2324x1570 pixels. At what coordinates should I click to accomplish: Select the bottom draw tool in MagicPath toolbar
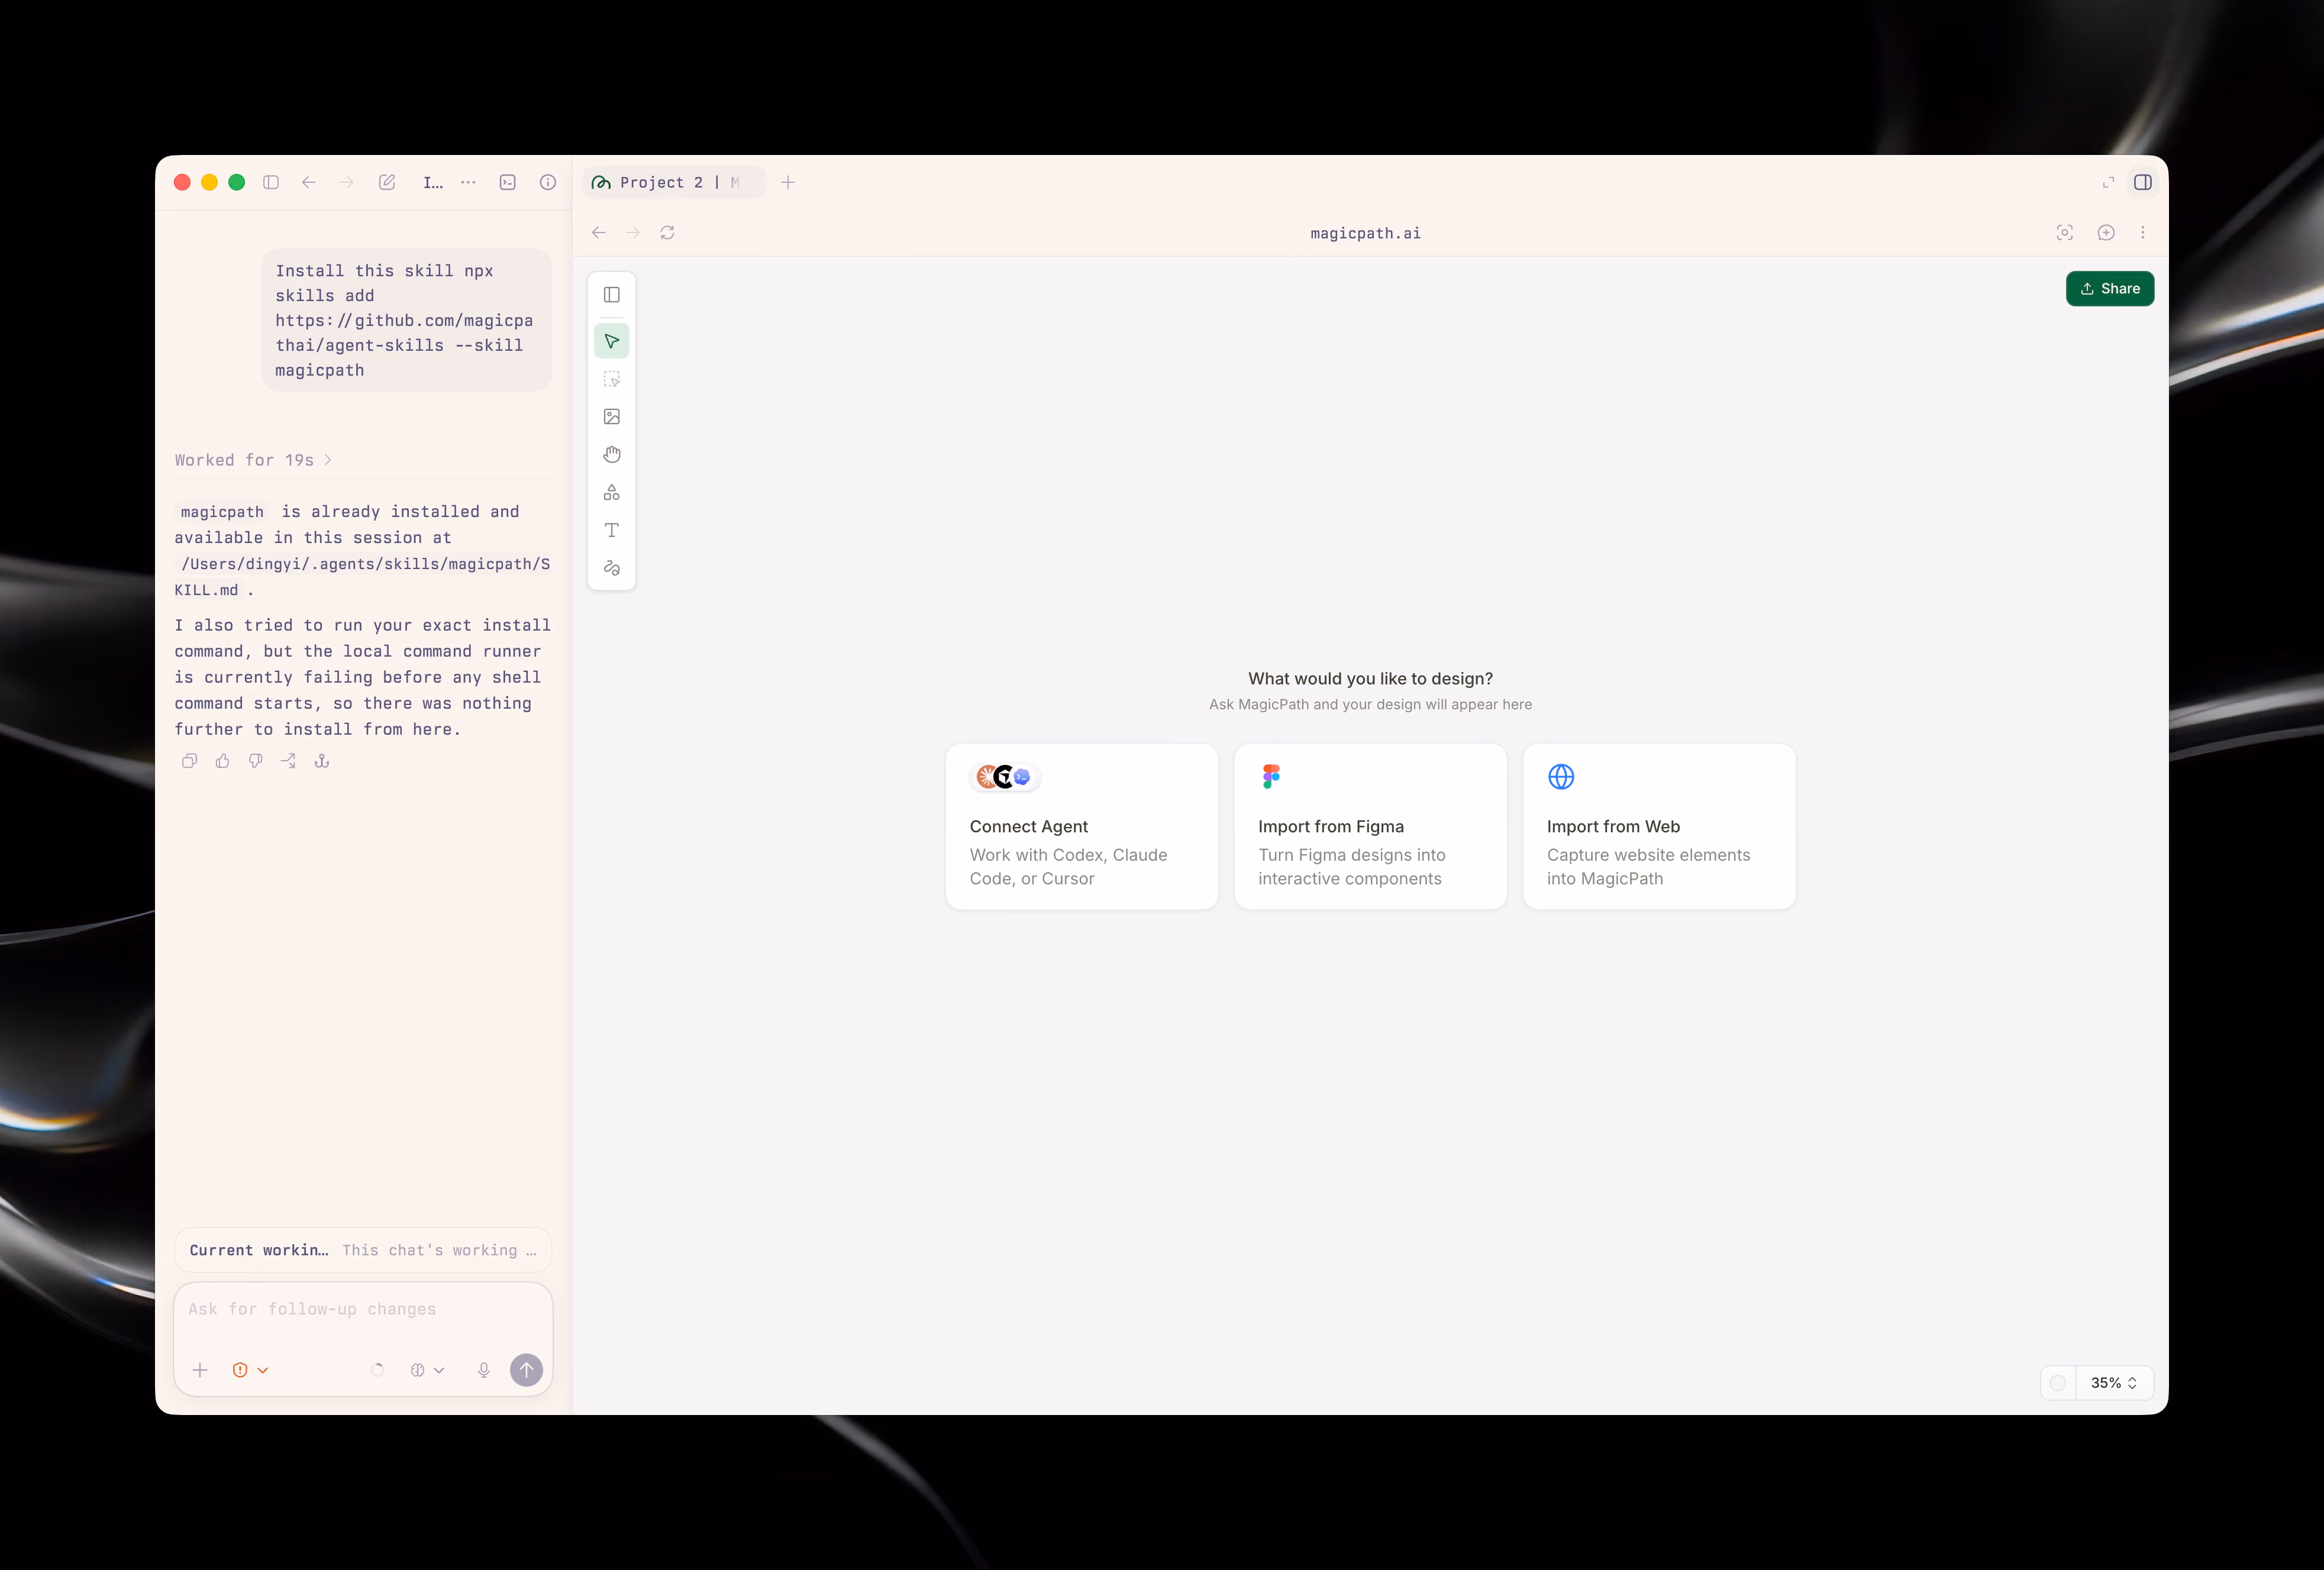(x=612, y=568)
